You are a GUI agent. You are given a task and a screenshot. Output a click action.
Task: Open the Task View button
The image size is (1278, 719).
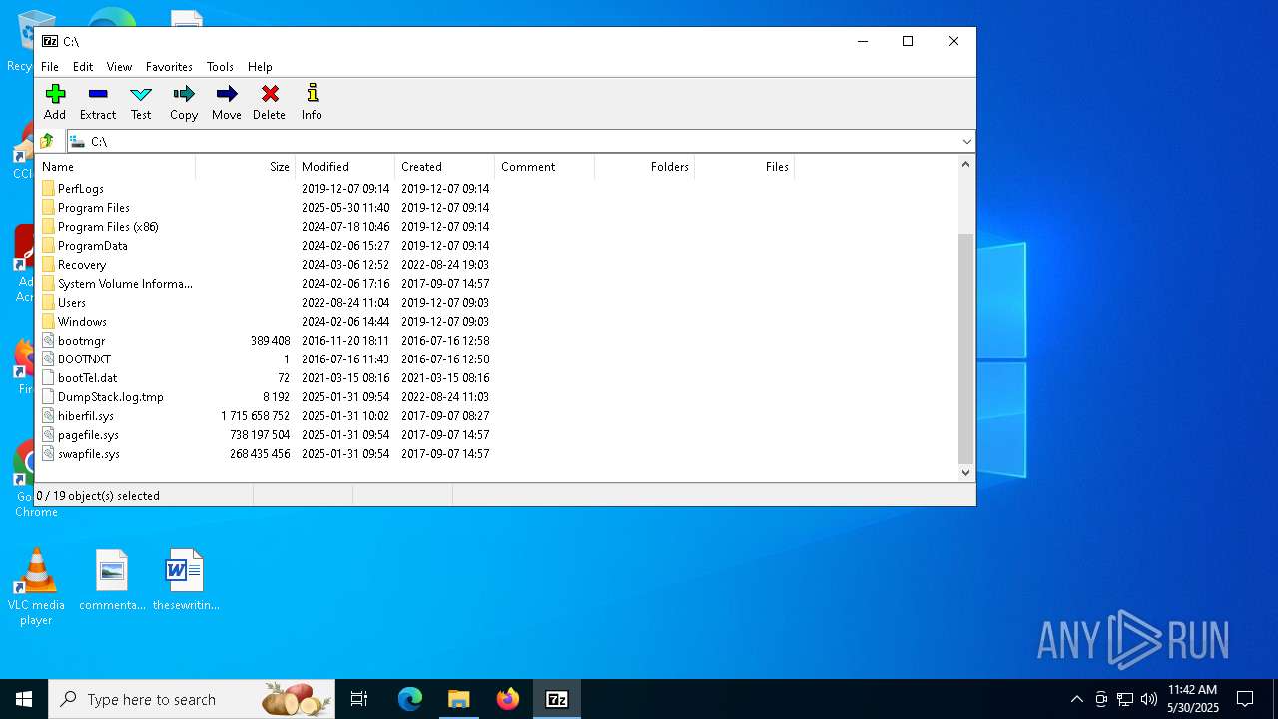(x=359, y=699)
